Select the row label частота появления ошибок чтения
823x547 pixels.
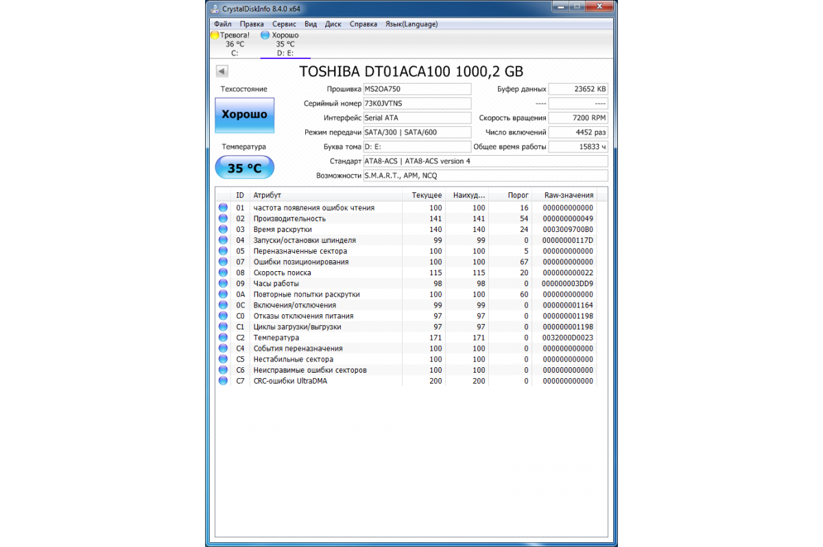pos(314,207)
